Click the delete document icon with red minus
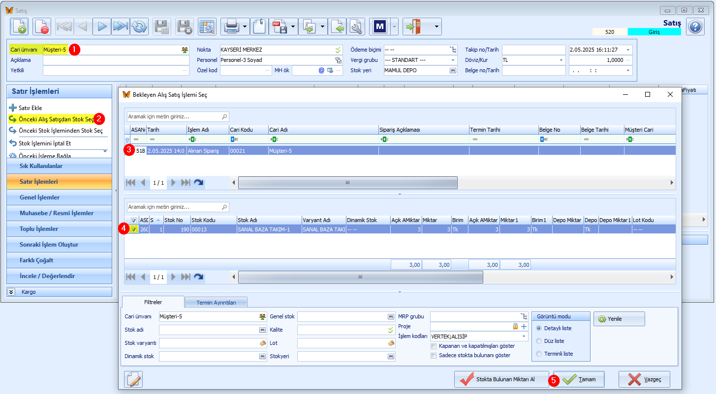The width and height of the screenshot is (716, 394). [42, 27]
